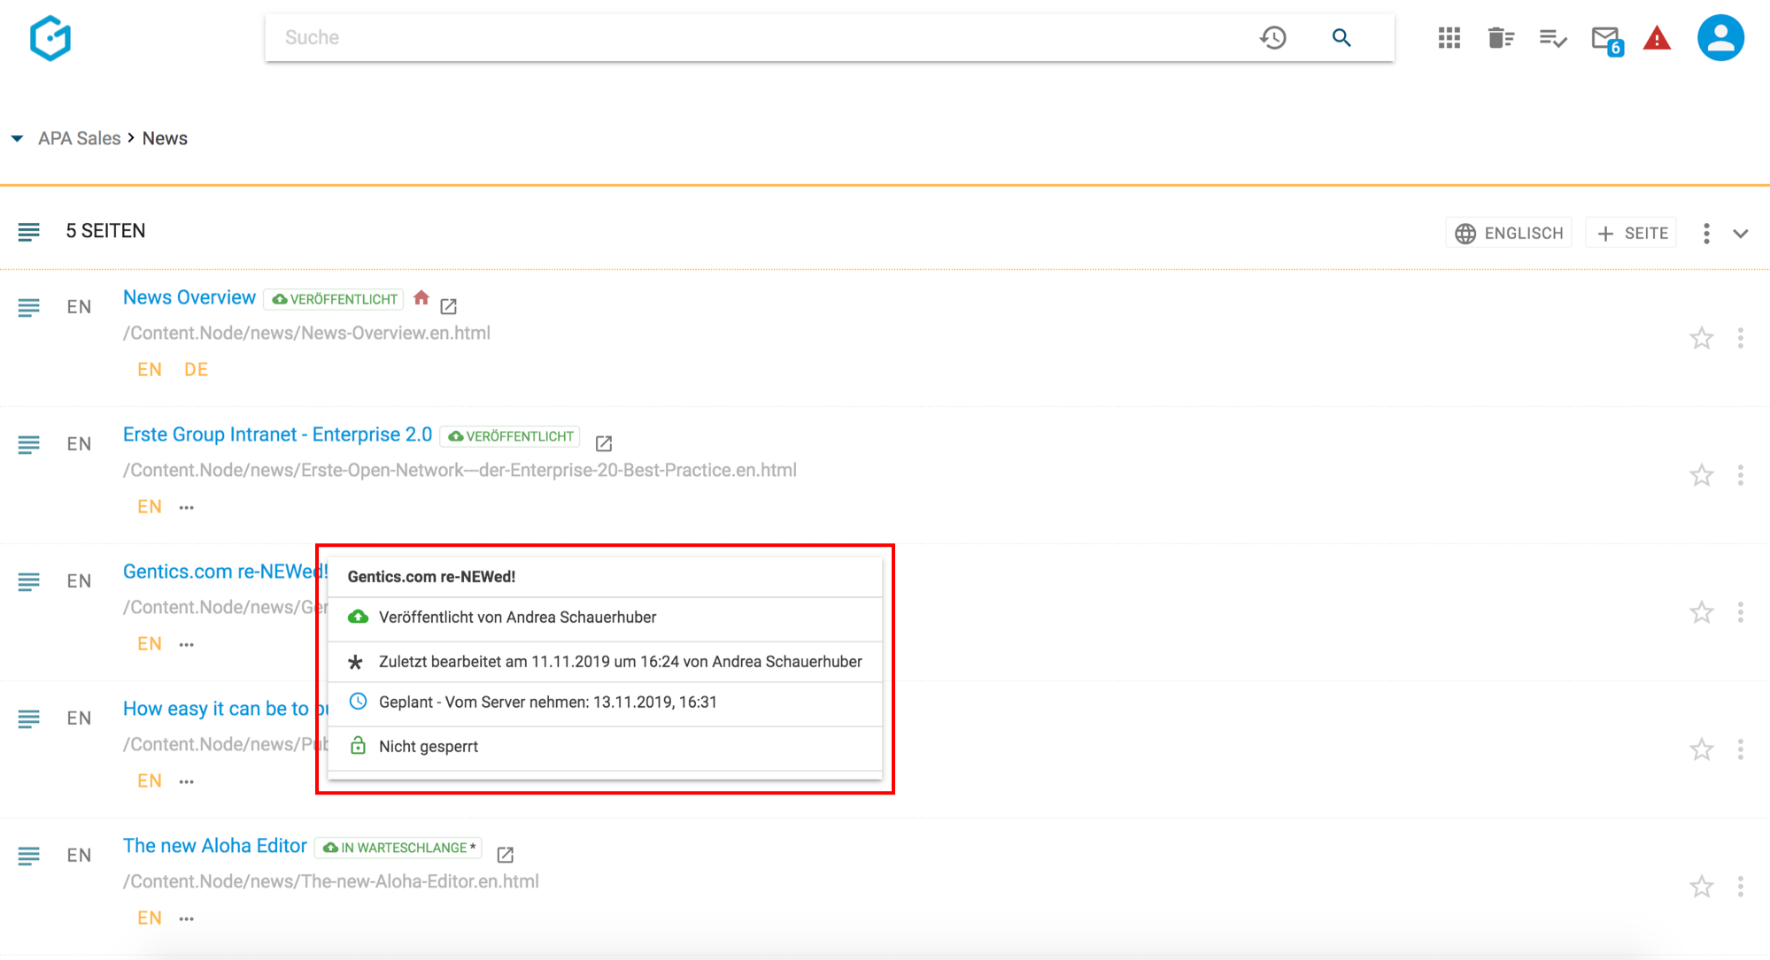Click the start page home icon on News Overview
This screenshot has width=1770, height=960.
(x=421, y=297)
